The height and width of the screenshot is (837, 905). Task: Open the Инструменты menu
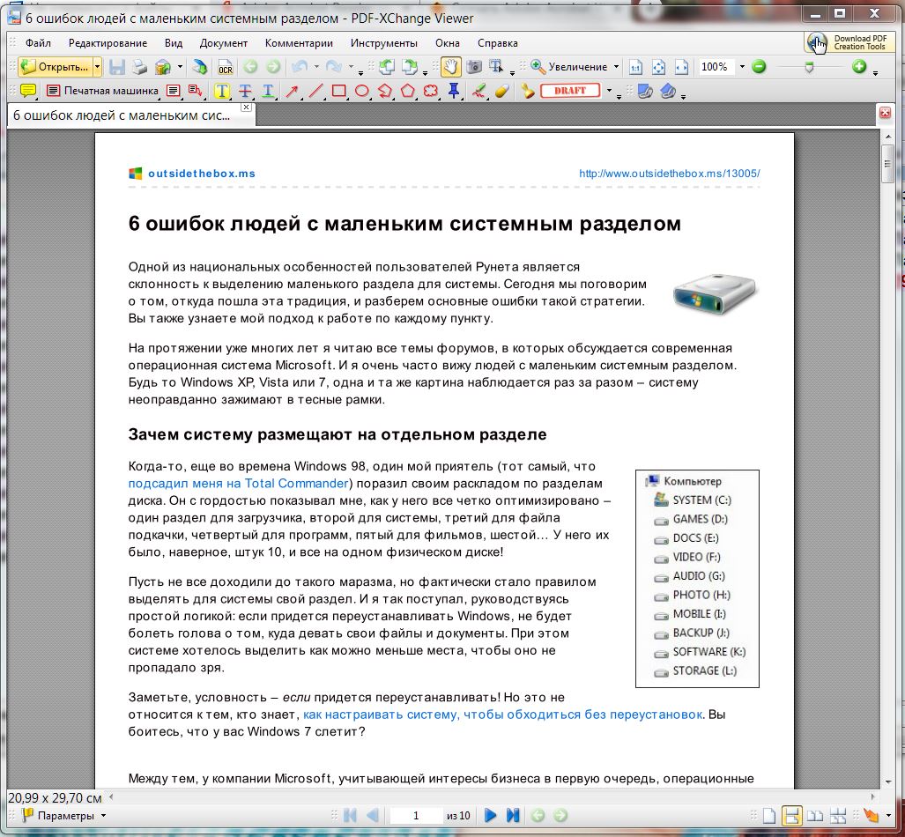point(384,43)
